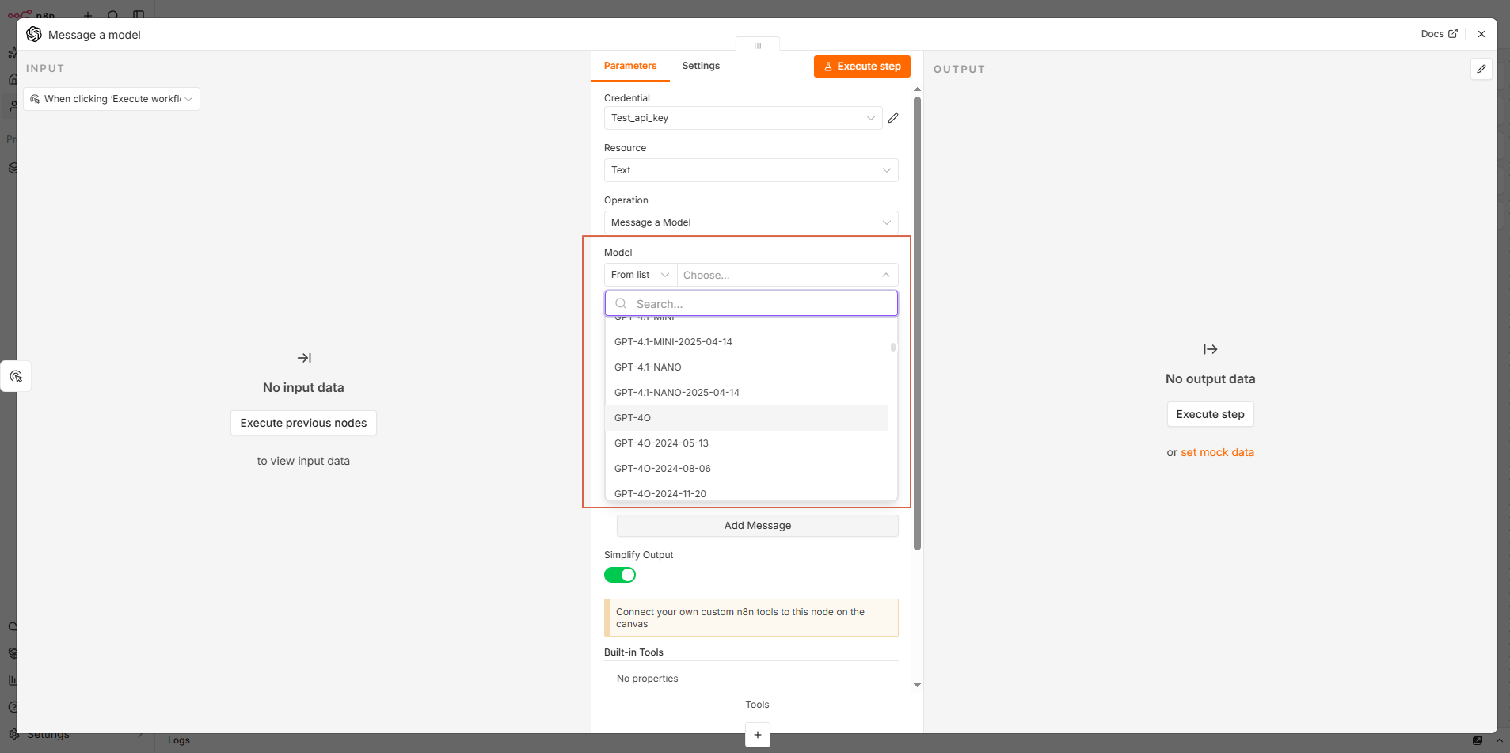Grab the panel drag handle above the tabs
Screen dimensions: 1510x753
tap(758, 45)
